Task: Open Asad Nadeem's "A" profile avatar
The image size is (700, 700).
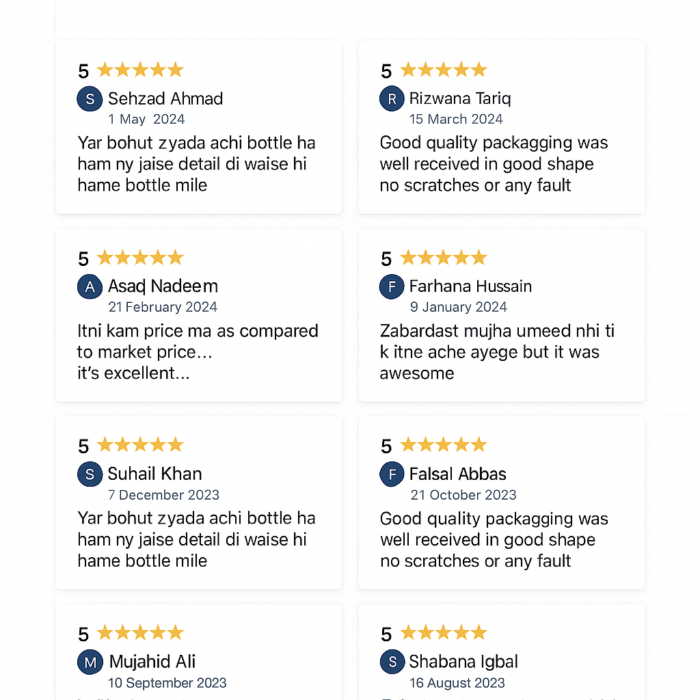Action: coord(90,287)
